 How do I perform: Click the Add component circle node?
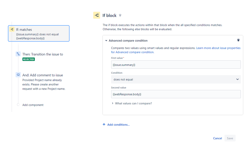18,105
